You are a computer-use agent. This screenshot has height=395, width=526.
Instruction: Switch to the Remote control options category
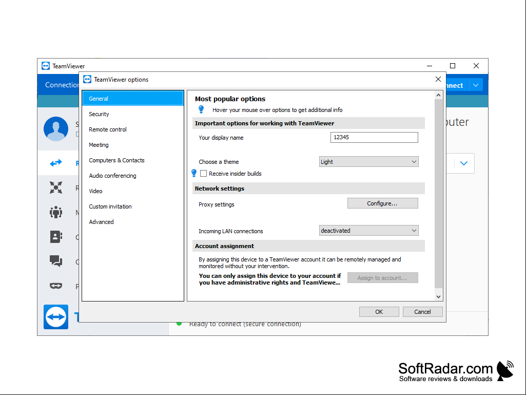(133, 129)
